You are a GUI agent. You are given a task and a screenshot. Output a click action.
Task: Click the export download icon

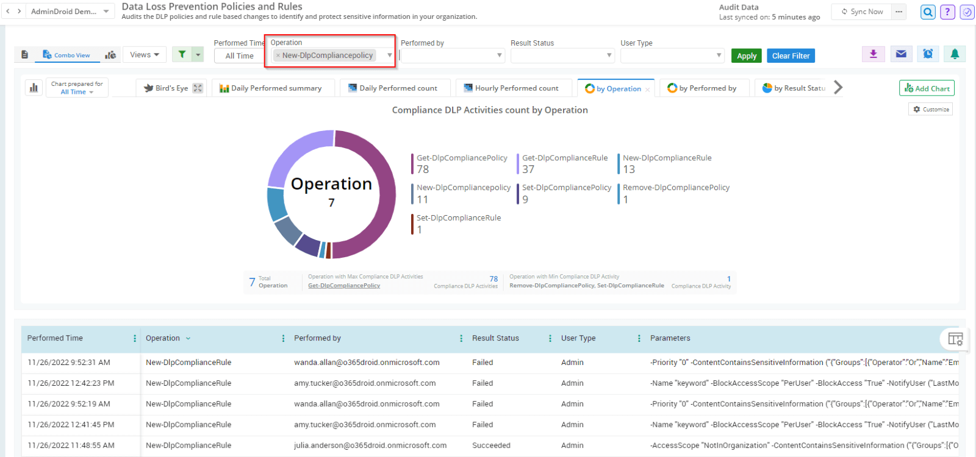click(873, 54)
